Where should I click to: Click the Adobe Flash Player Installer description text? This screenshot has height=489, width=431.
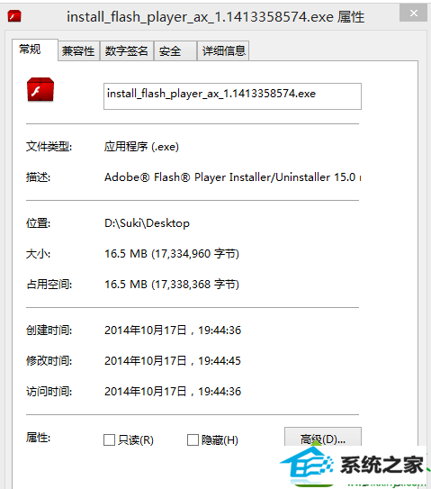click(x=232, y=177)
